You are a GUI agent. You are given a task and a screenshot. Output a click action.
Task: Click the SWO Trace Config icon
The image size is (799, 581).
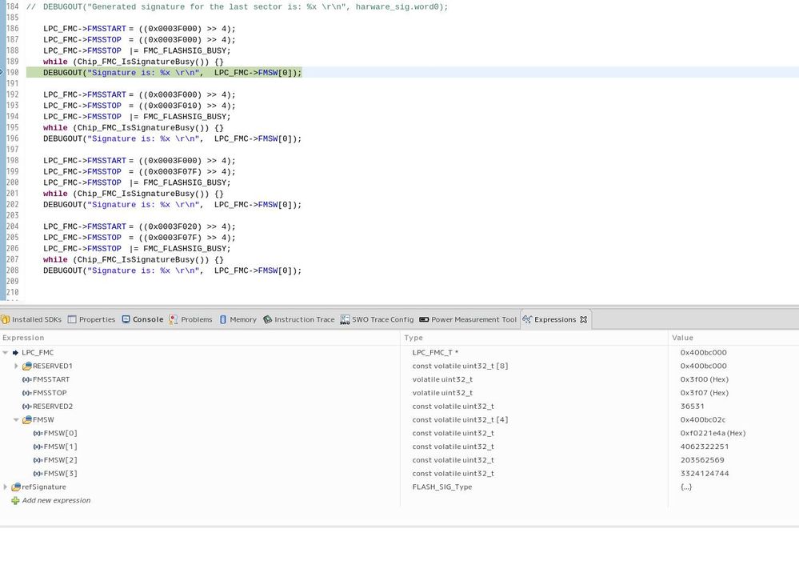pyautogui.click(x=345, y=319)
